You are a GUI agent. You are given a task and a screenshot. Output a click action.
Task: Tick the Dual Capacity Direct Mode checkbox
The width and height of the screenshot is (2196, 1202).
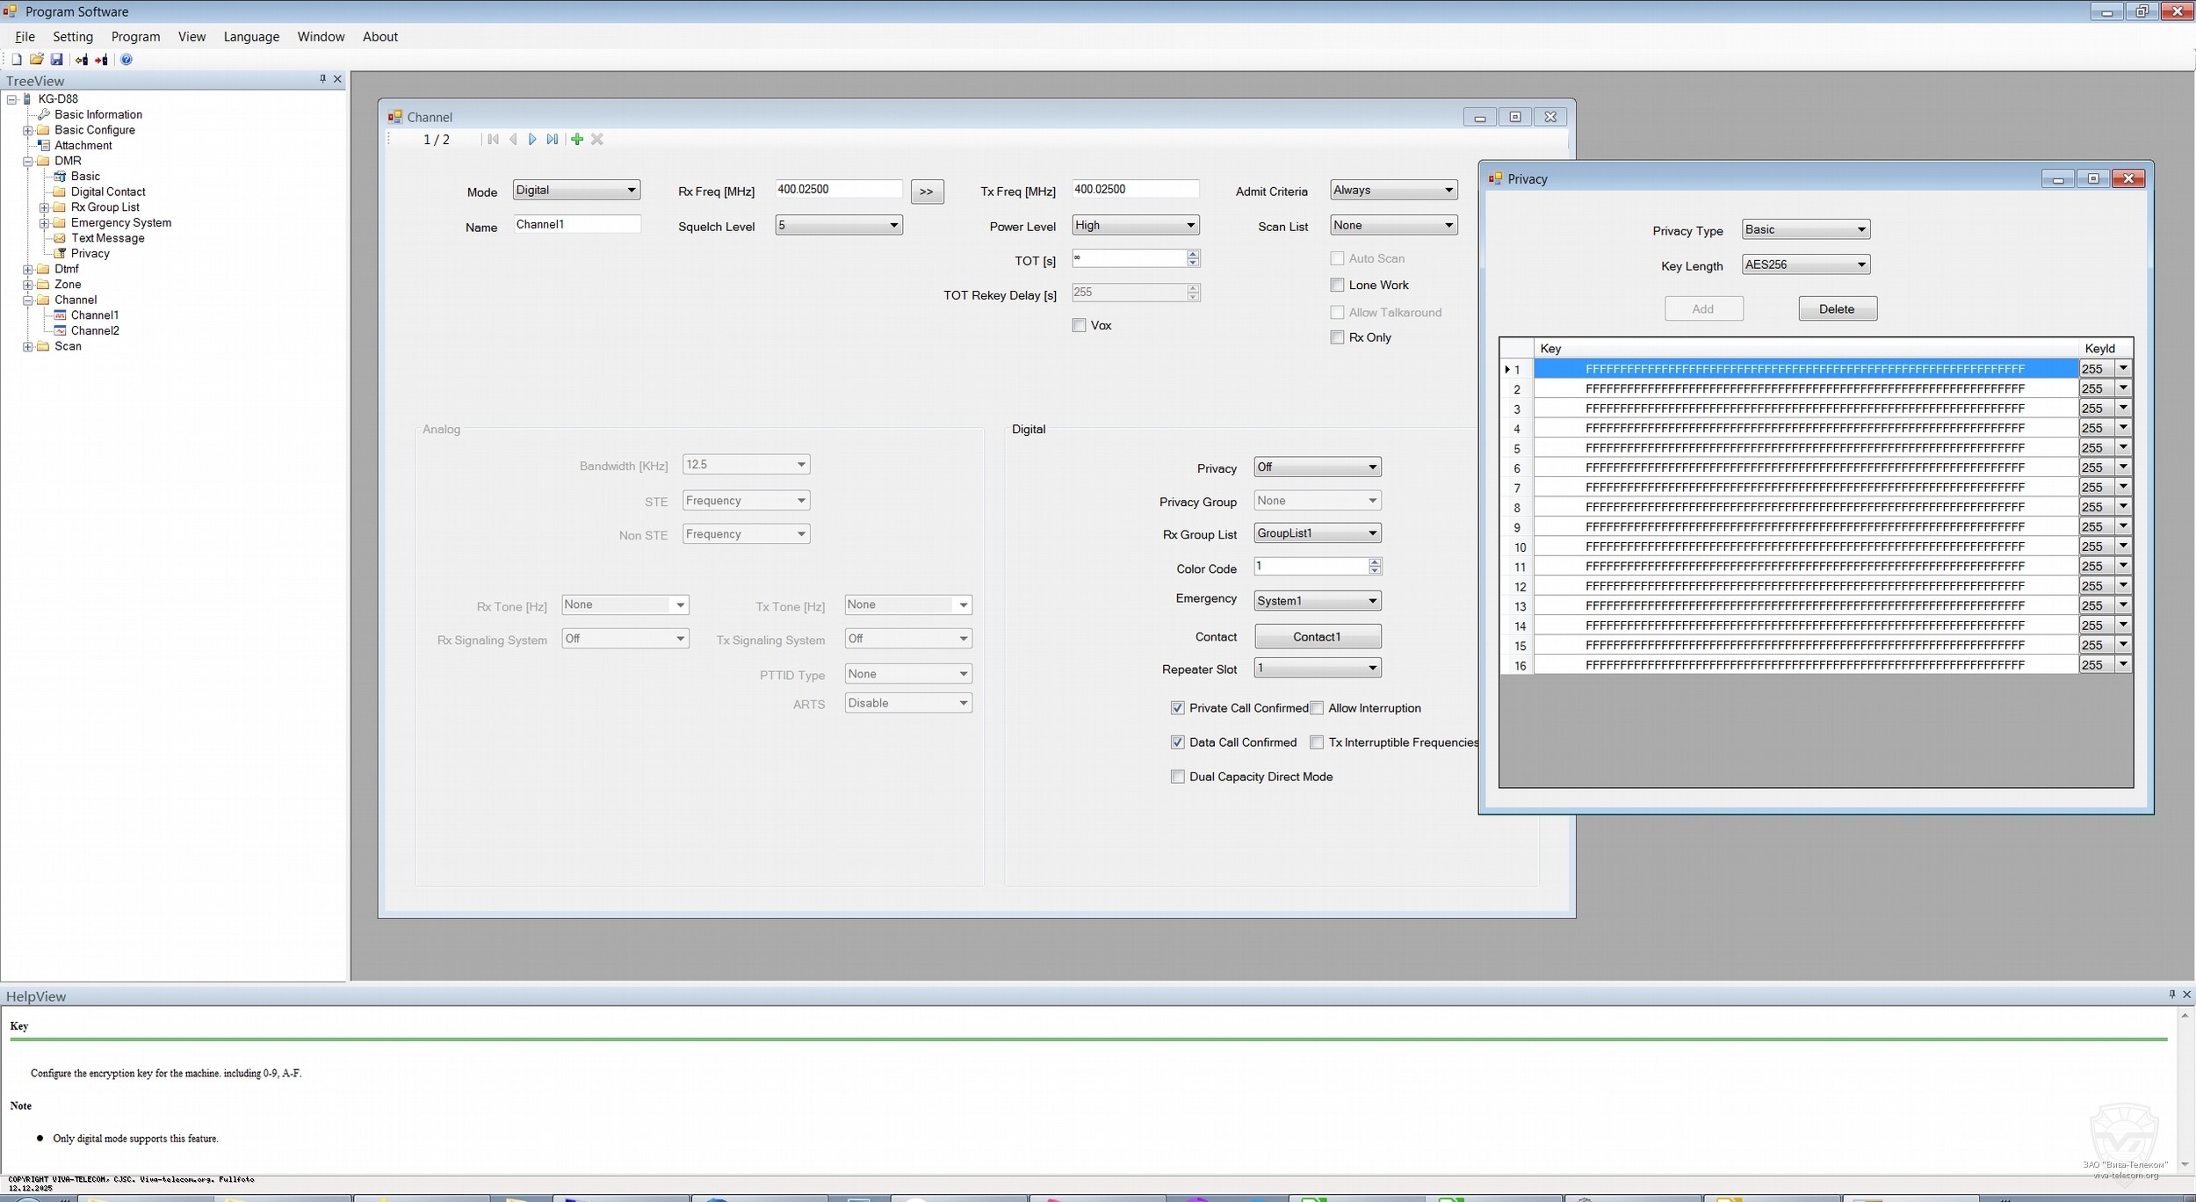point(1178,777)
